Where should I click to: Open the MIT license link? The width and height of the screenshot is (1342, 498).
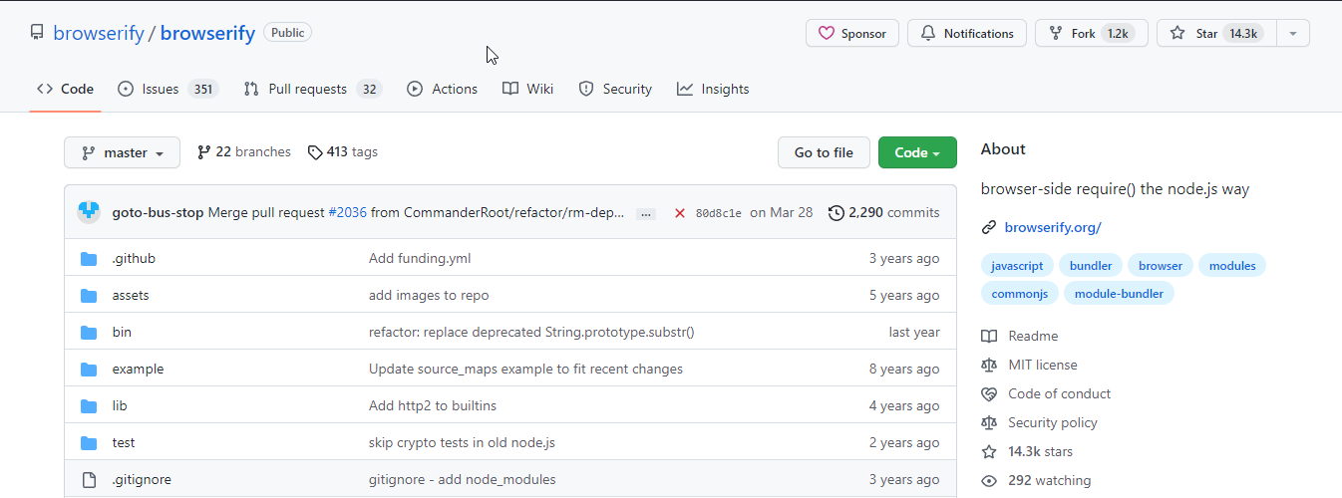(1030, 365)
